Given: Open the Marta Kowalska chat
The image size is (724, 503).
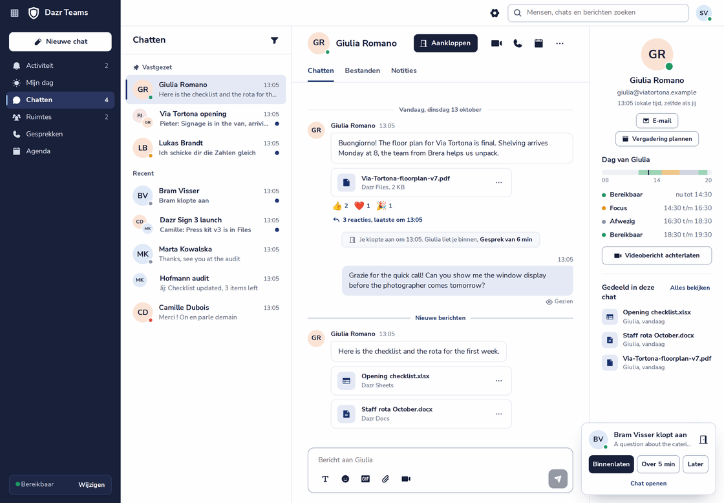Looking at the screenshot, I should pos(206,254).
